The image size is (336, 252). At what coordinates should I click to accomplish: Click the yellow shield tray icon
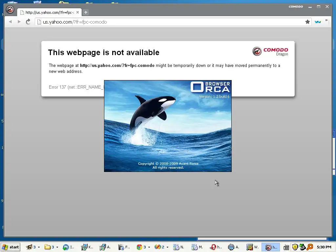point(295,247)
